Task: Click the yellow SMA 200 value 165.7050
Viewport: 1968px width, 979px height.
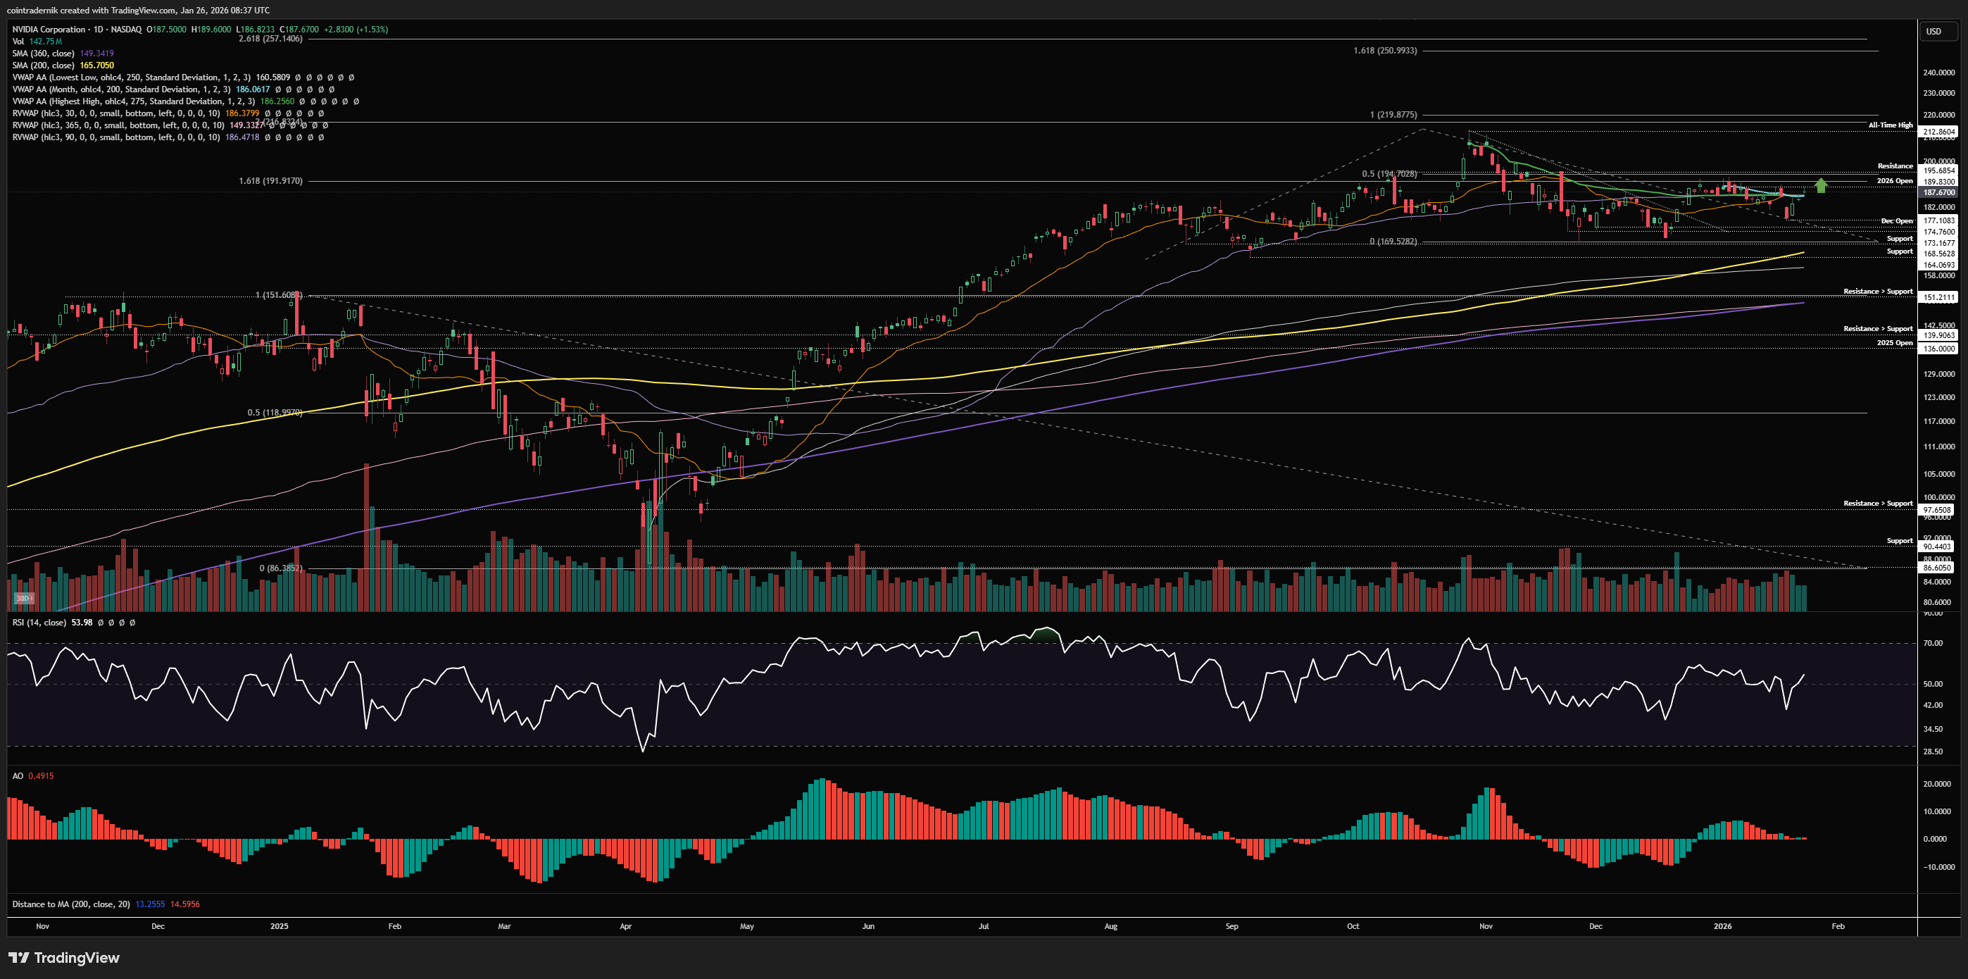Action: (x=97, y=65)
